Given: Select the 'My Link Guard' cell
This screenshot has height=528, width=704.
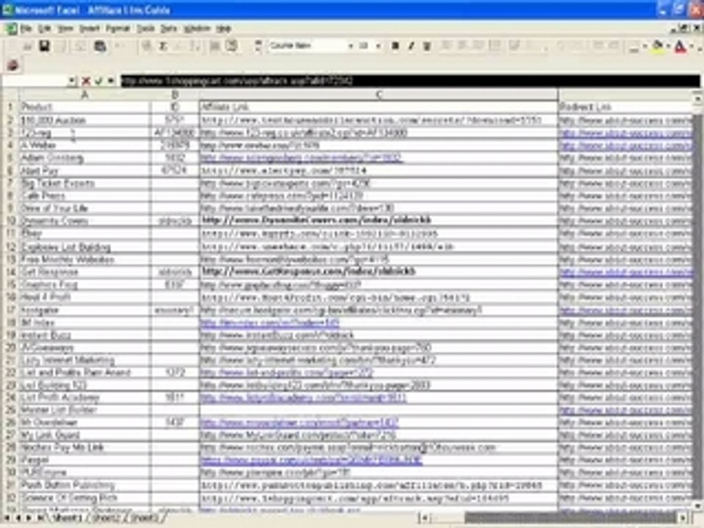Looking at the screenshot, I should [x=84, y=435].
